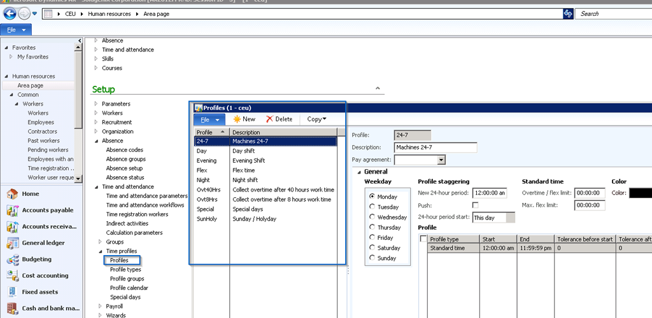Open the Profile types link
This screenshot has height=318, width=652.
(125, 270)
